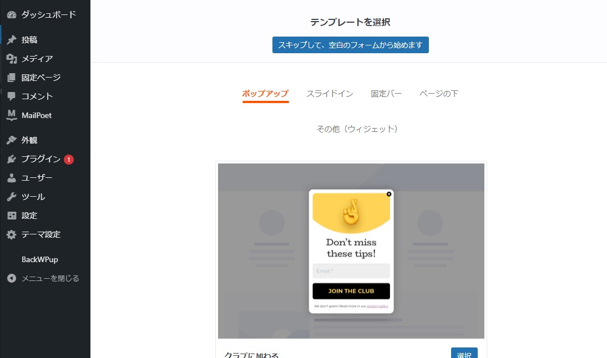Click the Dashboard gauge icon
Screen dimensions: 607x358
tap(12, 15)
